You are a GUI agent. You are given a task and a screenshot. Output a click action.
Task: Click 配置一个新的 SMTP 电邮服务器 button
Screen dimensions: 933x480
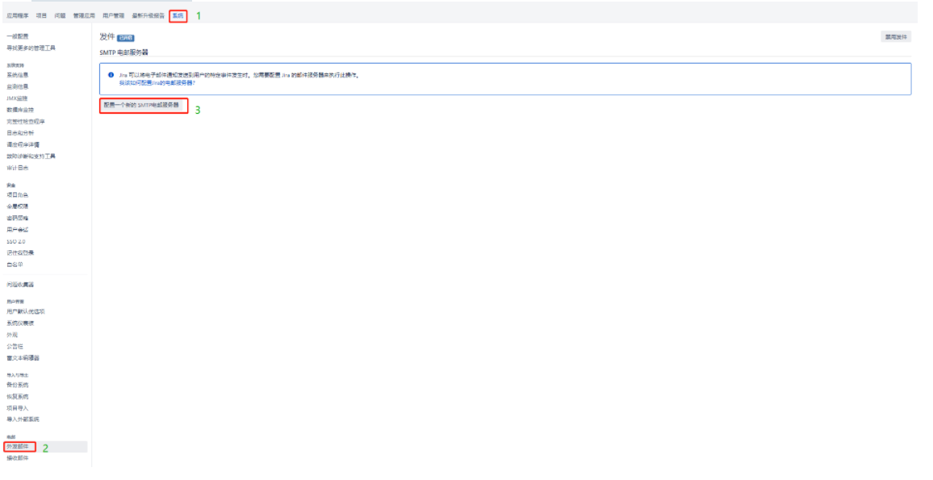(141, 106)
